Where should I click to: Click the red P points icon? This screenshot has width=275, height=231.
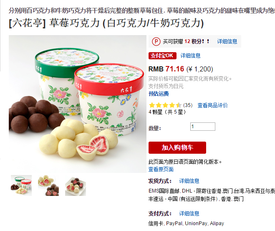[x=156, y=42]
